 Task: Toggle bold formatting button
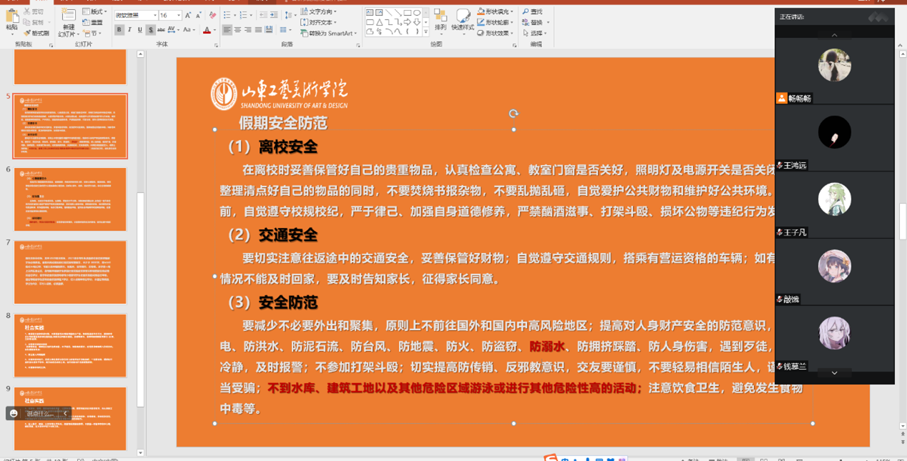[x=119, y=30]
